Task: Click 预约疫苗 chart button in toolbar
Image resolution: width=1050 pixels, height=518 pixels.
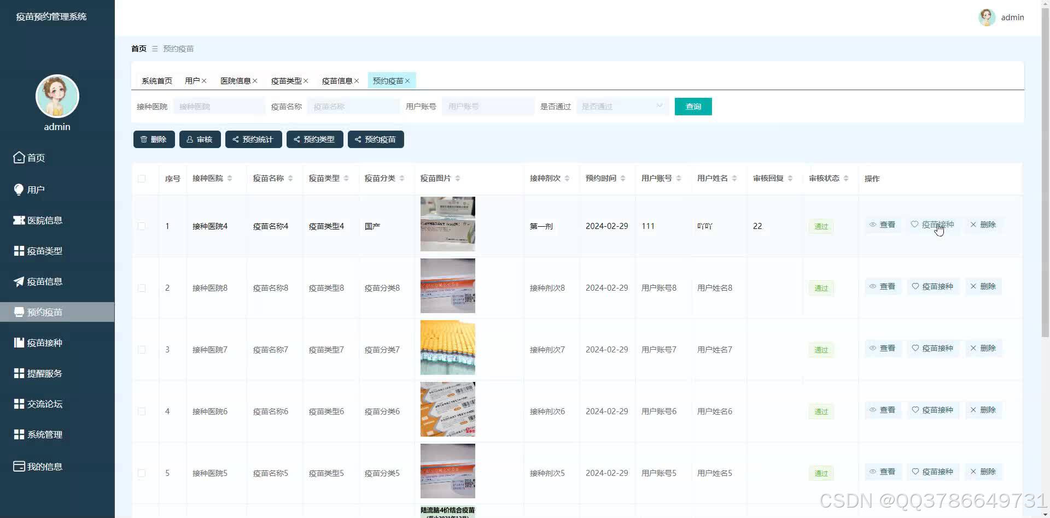Action: [376, 139]
